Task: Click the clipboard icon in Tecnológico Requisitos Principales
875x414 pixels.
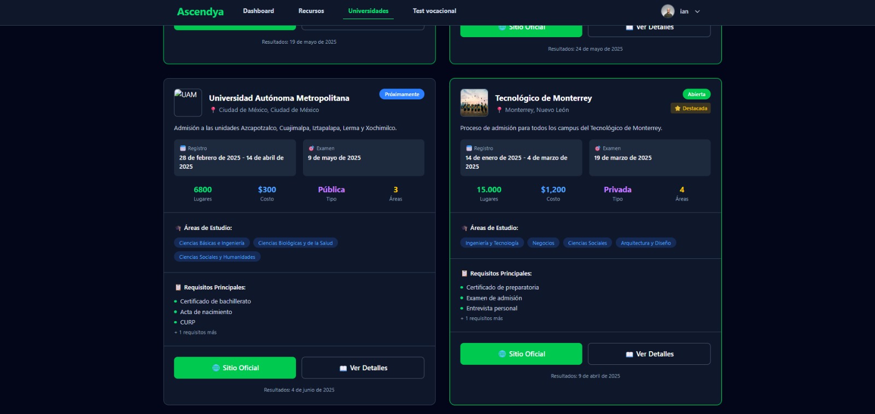Action: 464,274
